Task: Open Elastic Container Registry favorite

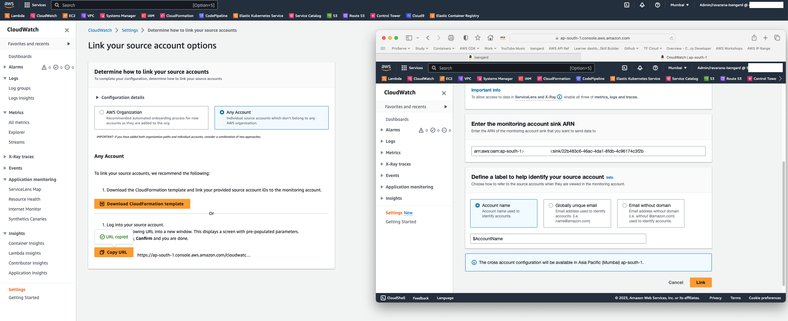Action: tap(454, 16)
